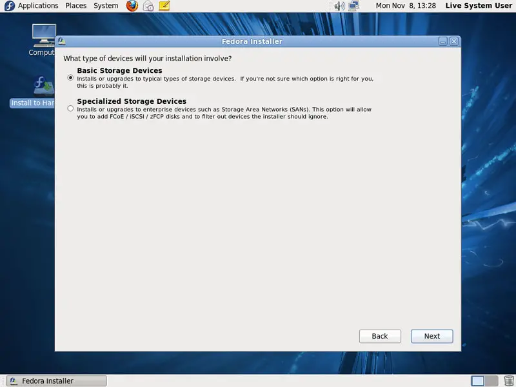
Task: Open the Trash icon in bottom panel
Action: 509,381
